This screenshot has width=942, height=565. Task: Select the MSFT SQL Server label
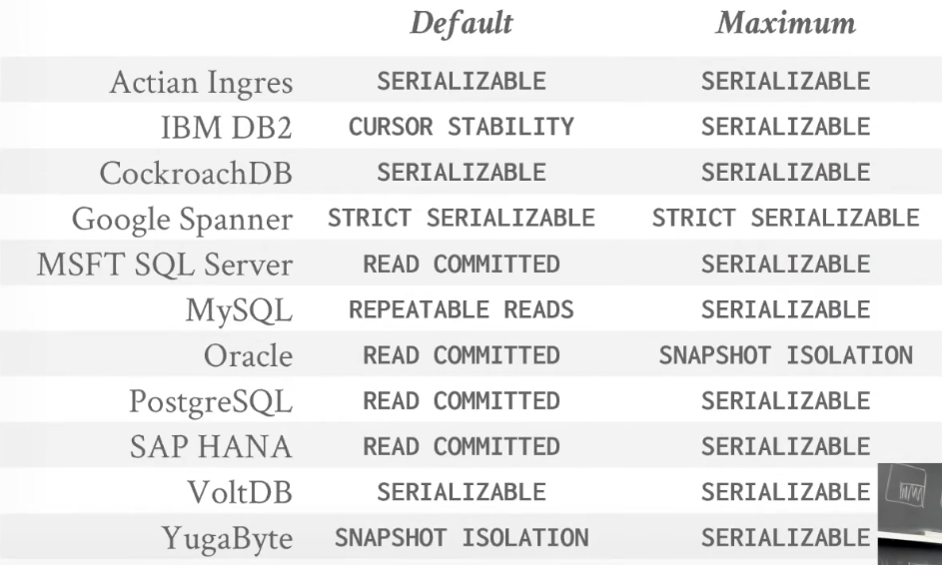(x=165, y=265)
